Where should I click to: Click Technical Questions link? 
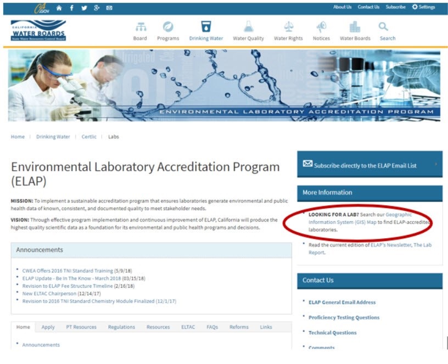click(333, 333)
